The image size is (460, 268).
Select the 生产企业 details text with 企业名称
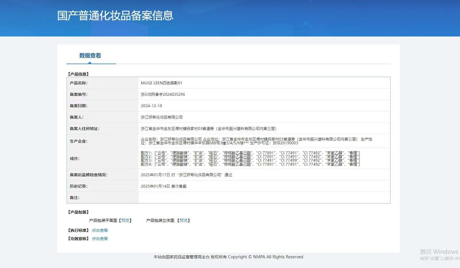pos(256,141)
